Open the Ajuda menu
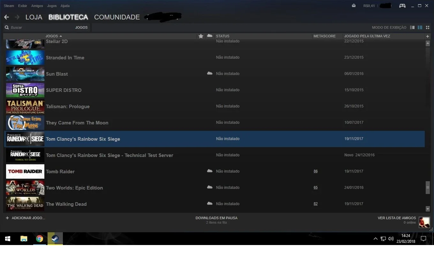 pos(65,6)
